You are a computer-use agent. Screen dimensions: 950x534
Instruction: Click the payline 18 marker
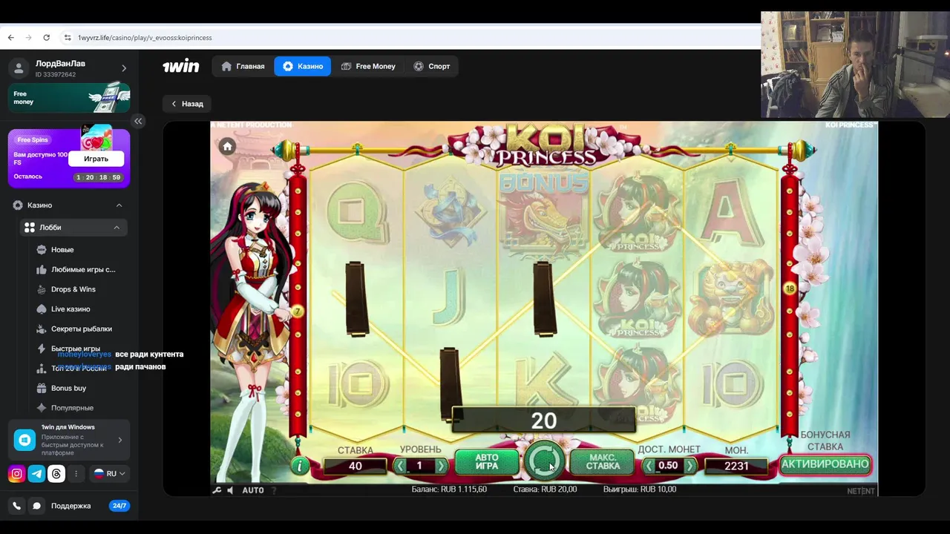(790, 289)
